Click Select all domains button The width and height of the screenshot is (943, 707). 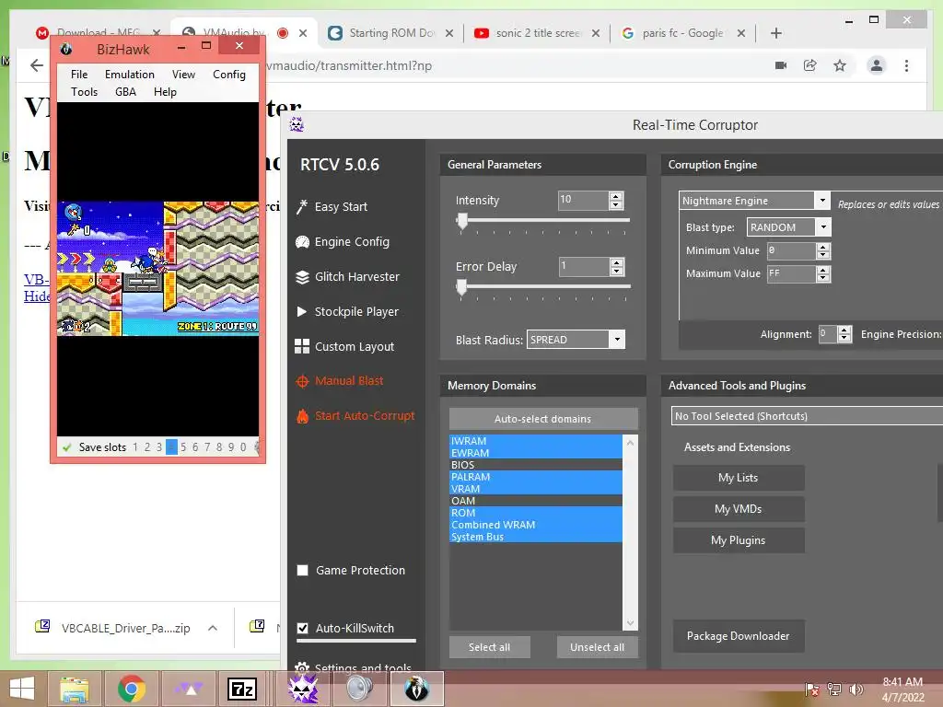490,647
